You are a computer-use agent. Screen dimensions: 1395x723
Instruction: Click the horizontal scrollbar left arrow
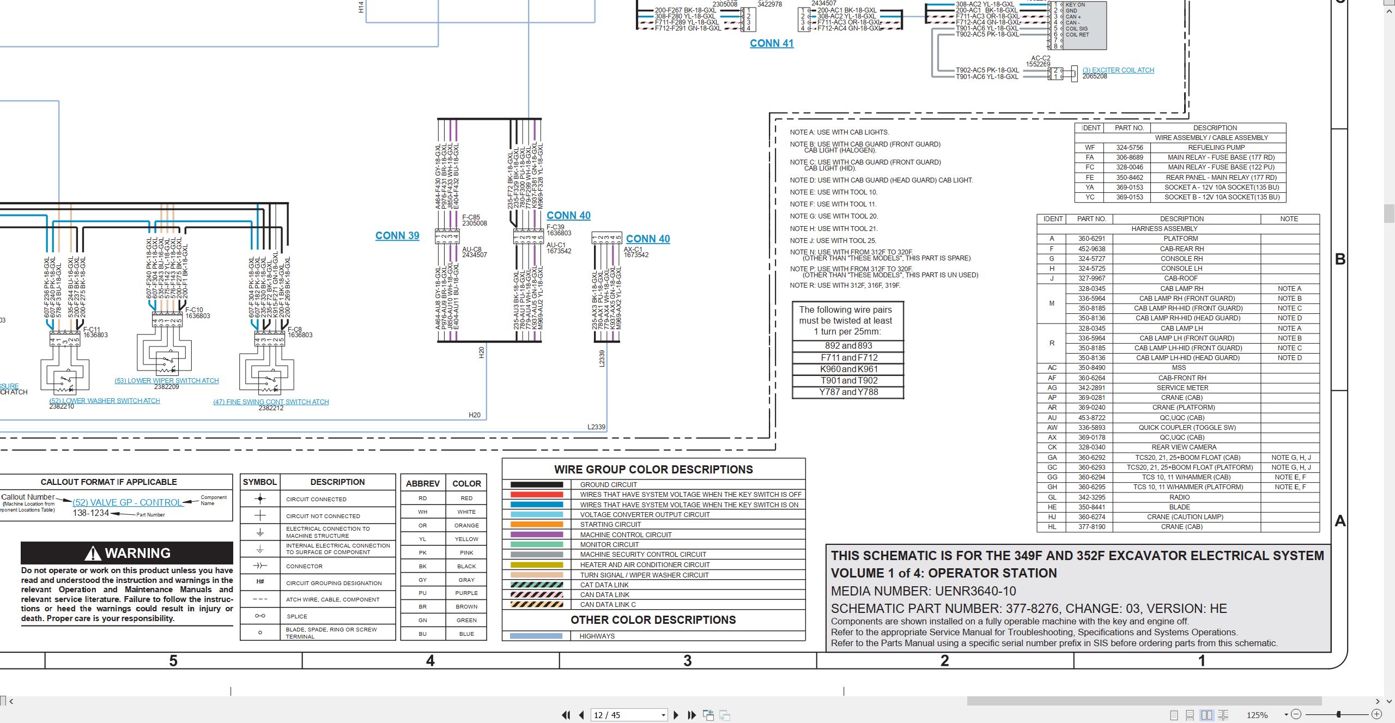[x=11, y=701]
